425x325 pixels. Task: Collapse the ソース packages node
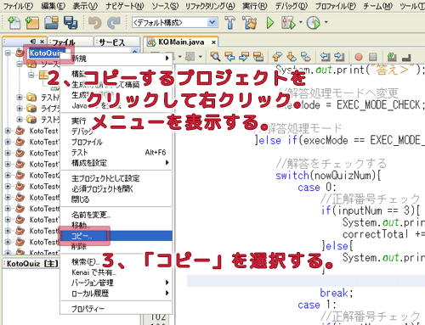(x=20, y=64)
